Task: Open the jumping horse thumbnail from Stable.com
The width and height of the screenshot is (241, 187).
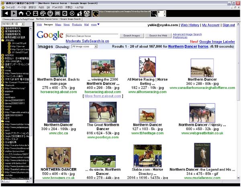Action: tap(147, 156)
